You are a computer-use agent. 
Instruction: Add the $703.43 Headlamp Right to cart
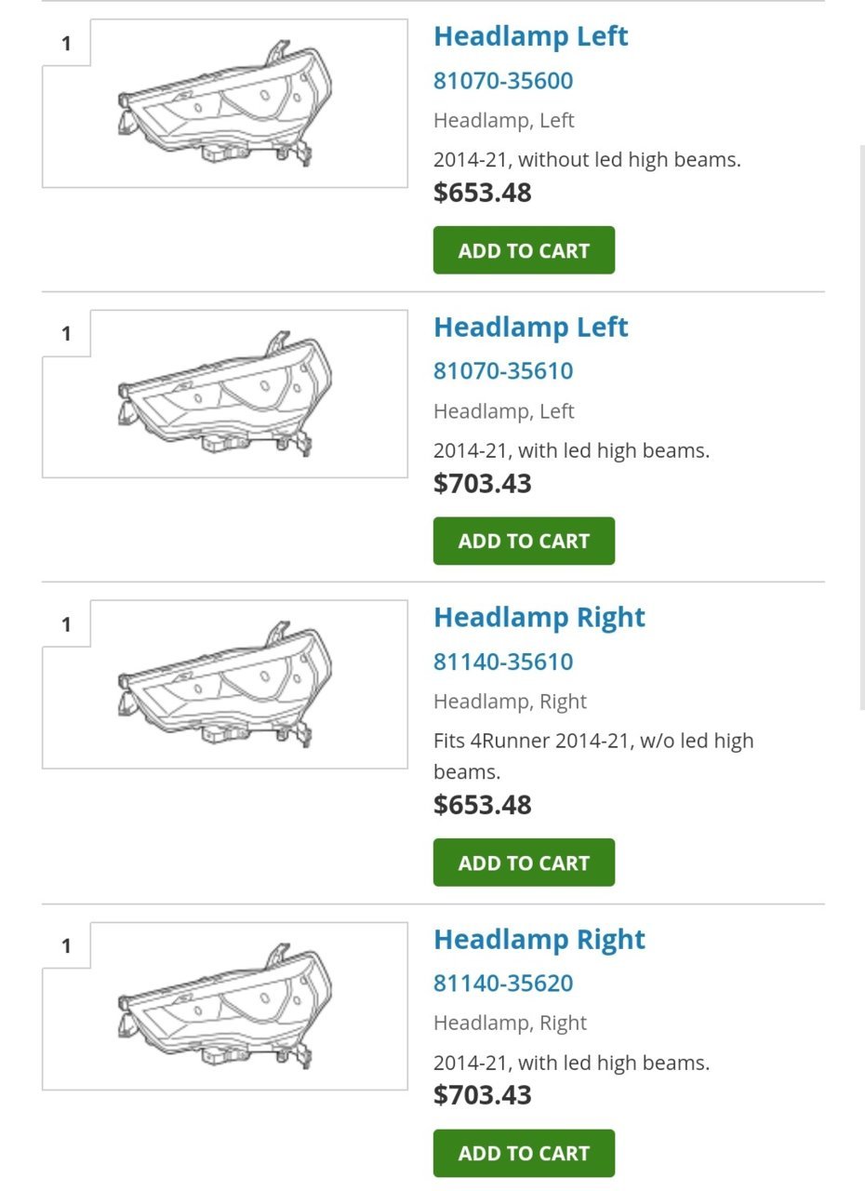pos(524,1153)
